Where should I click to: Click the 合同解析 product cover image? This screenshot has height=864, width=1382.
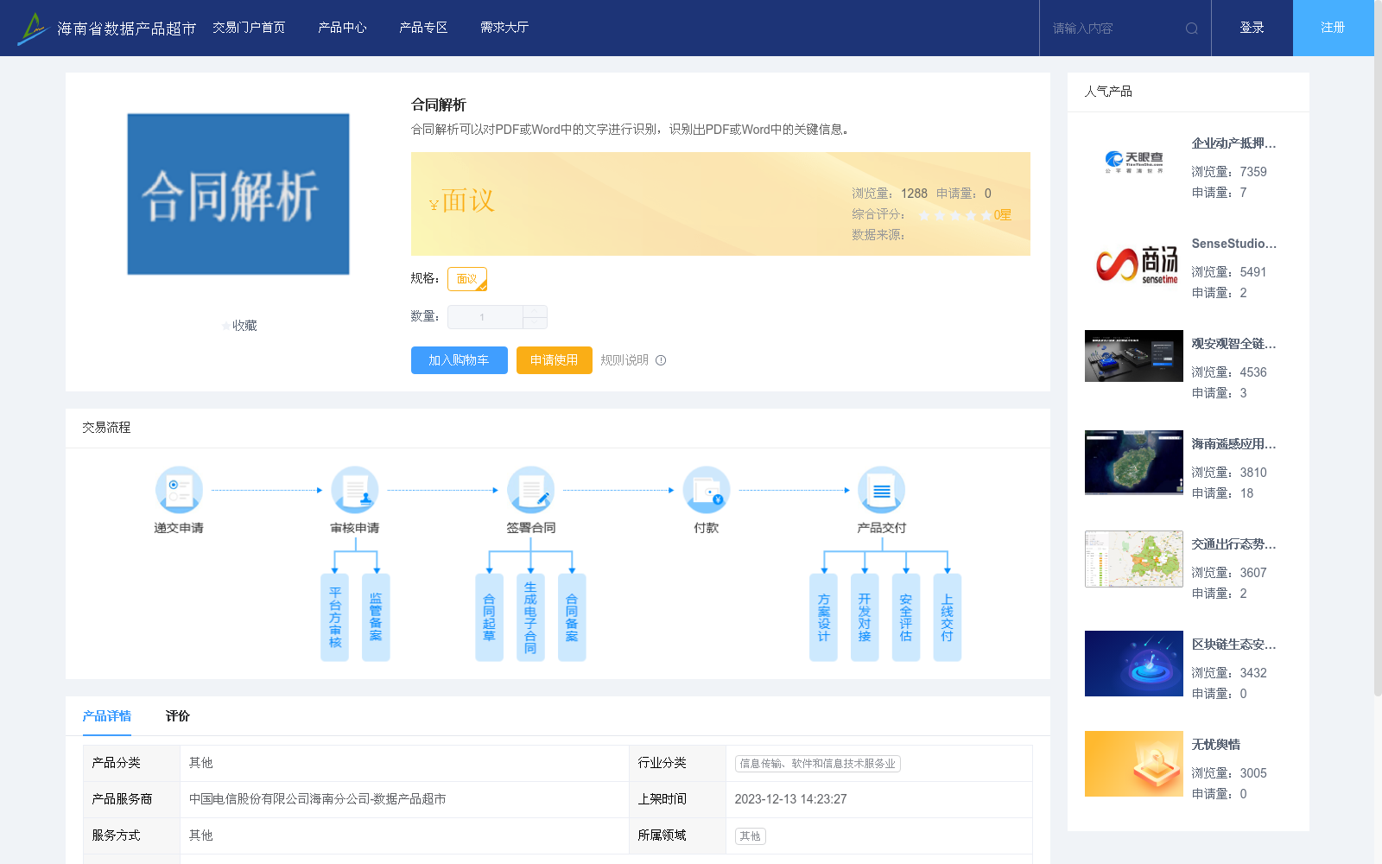pos(238,194)
